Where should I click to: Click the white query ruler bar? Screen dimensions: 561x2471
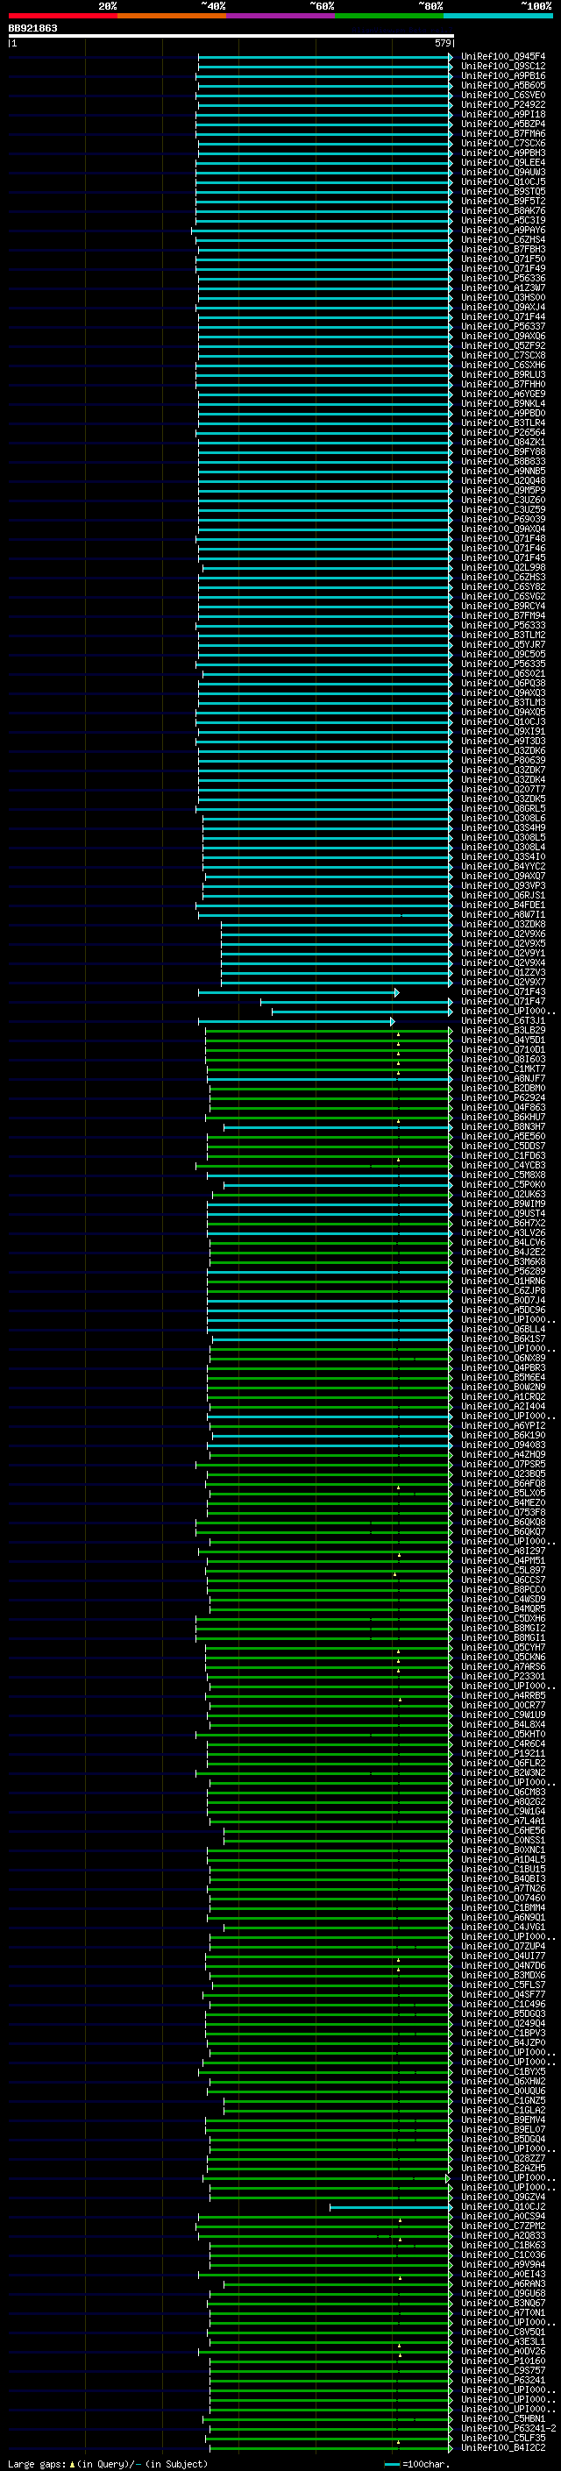point(231,35)
